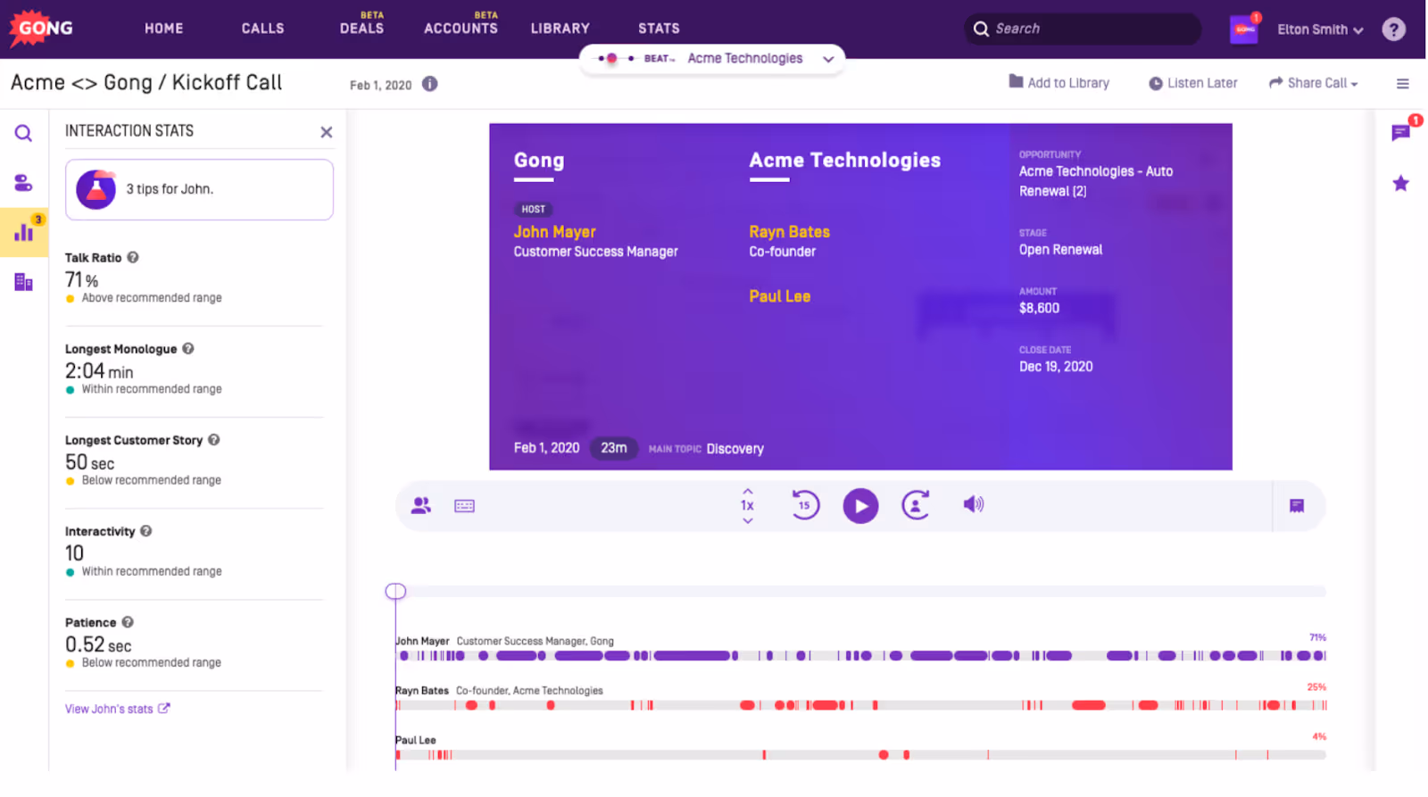Viewport: 1428px width, 797px height.
Task: Click the 50 sec Longest Customer Story value
Action: (90, 462)
